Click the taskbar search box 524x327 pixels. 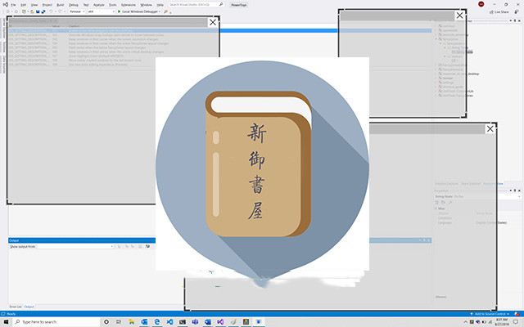56,322
